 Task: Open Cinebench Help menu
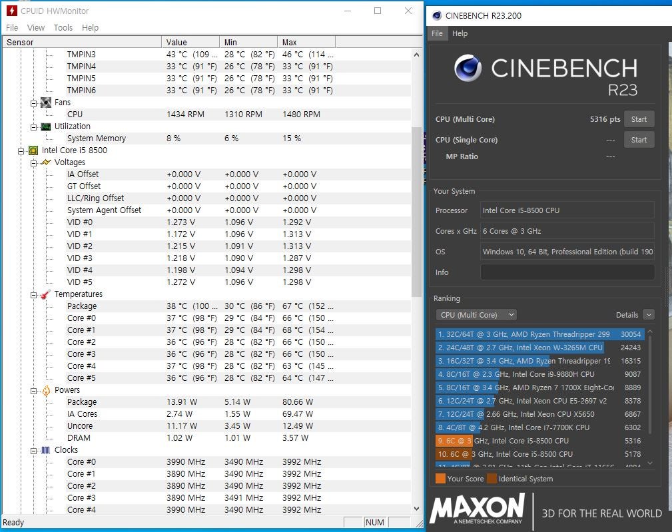point(460,33)
